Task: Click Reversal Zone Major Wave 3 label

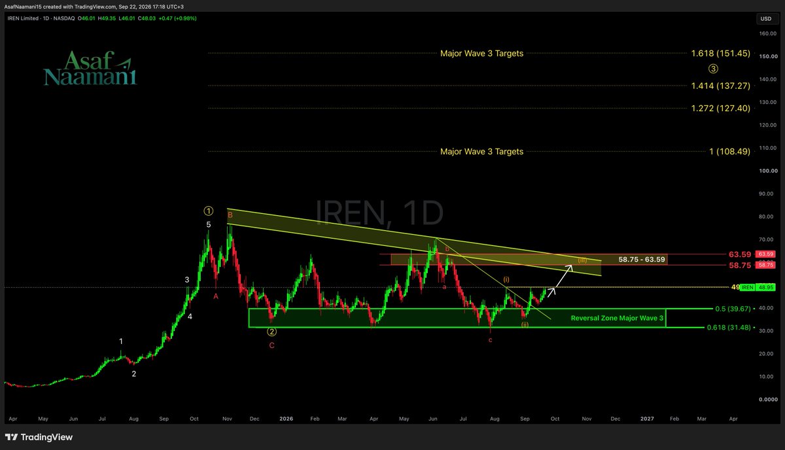Action: tap(618, 318)
